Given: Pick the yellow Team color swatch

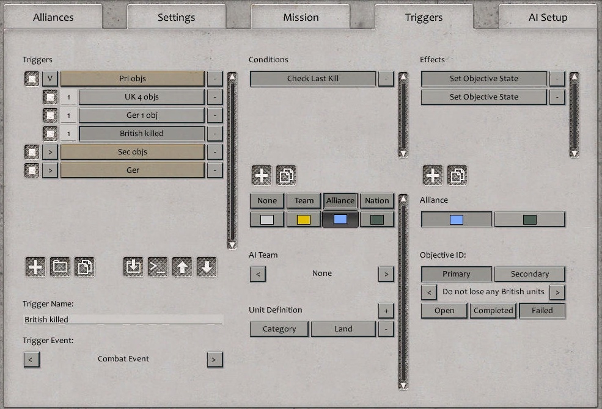Looking at the screenshot, I should click(x=303, y=219).
